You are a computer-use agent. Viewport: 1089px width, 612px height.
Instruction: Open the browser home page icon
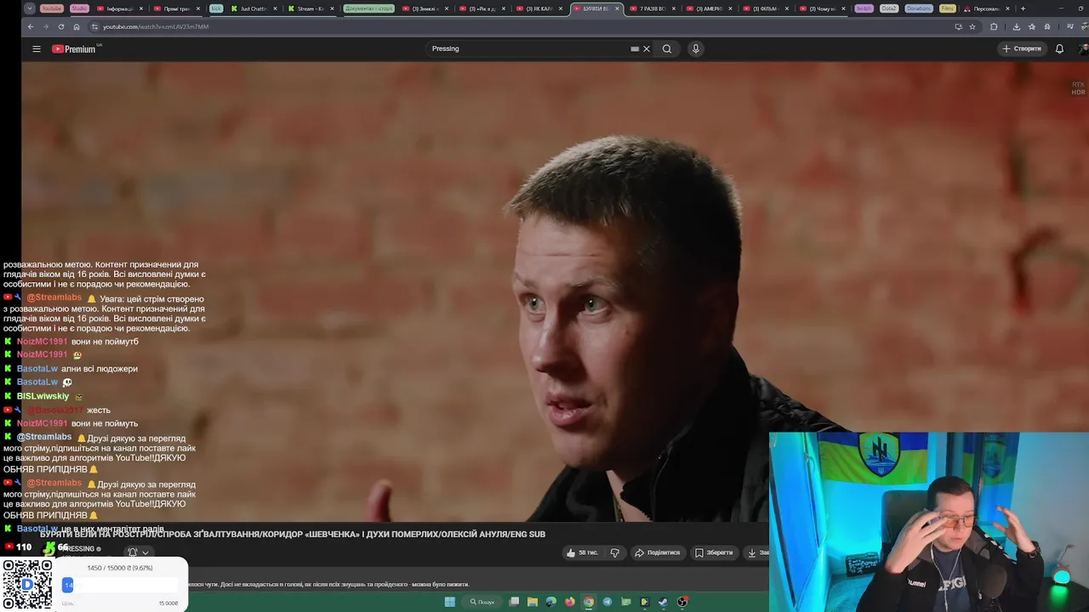coord(76,26)
